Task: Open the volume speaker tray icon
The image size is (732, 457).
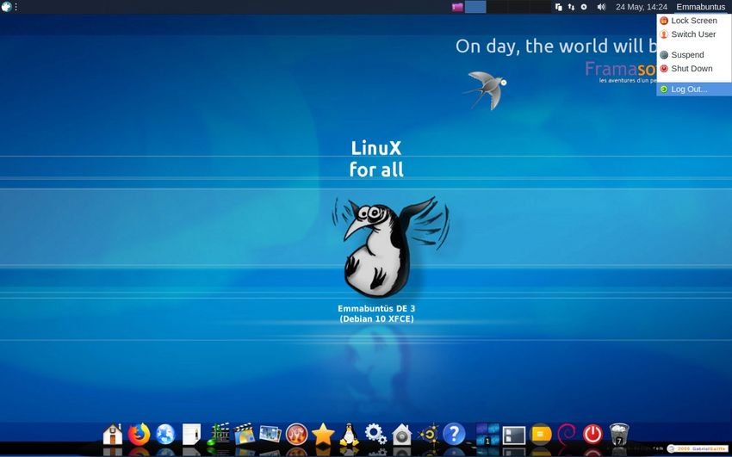Action: tap(601, 7)
